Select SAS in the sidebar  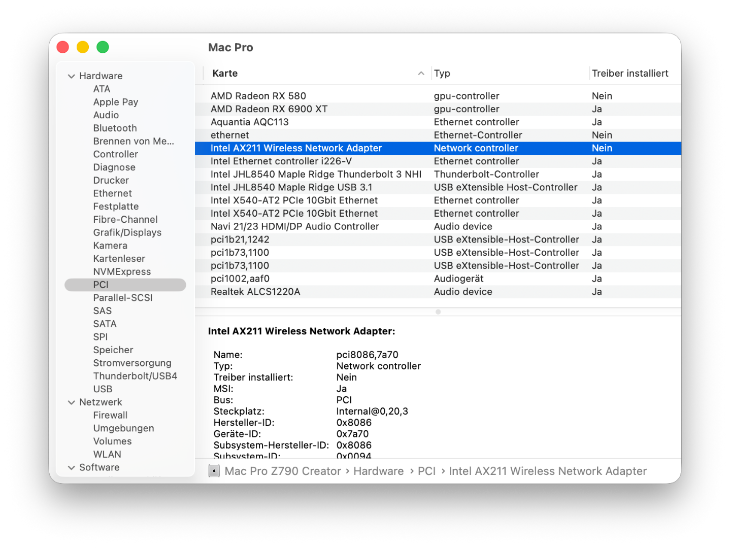tap(103, 311)
